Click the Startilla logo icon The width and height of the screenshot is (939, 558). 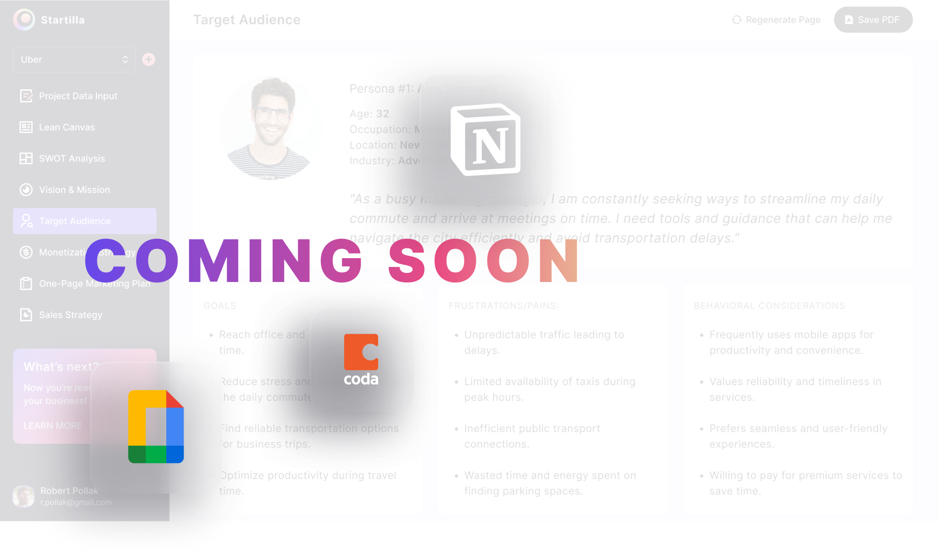(24, 20)
